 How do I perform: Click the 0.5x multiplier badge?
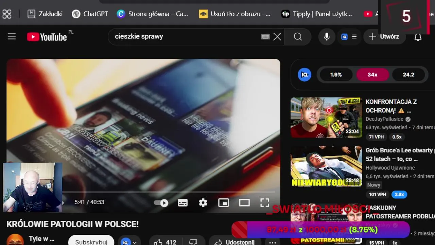coord(397,137)
